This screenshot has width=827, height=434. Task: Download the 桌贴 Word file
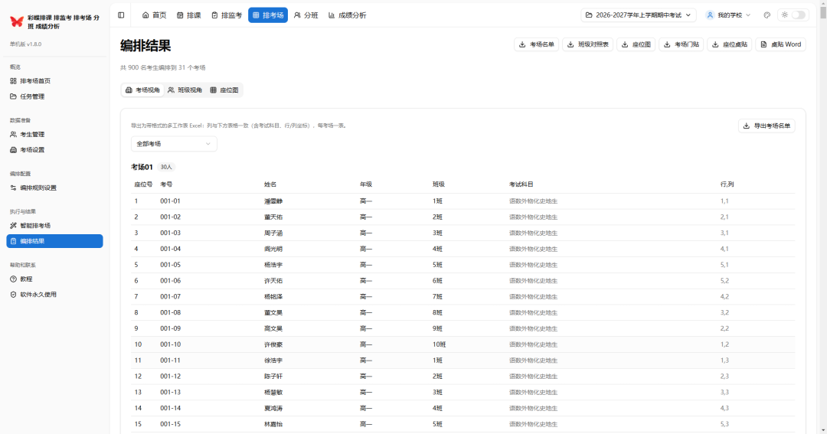(780, 44)
